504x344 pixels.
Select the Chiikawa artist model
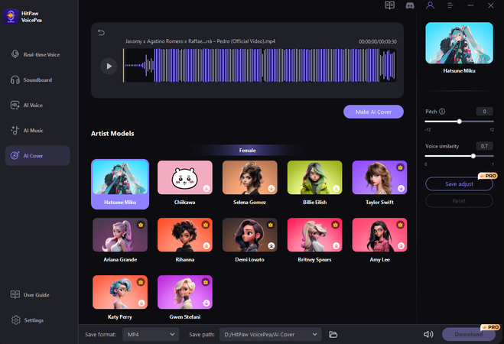coord(185,183)
